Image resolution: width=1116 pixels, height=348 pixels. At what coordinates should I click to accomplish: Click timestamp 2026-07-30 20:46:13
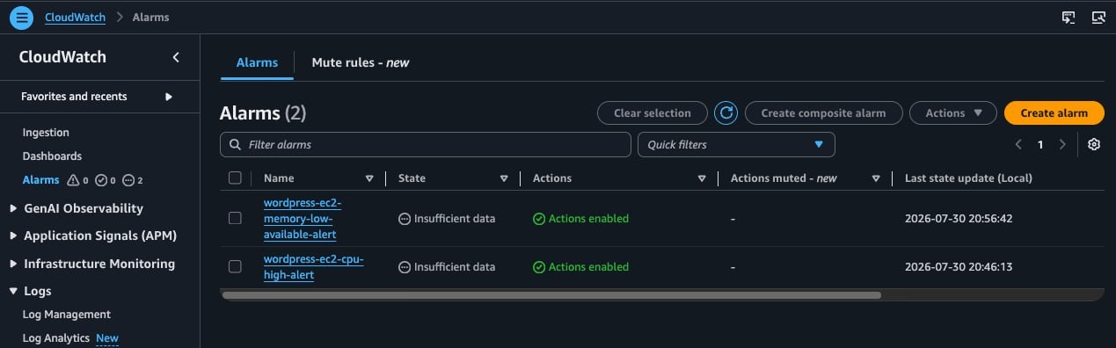(959, 267)
